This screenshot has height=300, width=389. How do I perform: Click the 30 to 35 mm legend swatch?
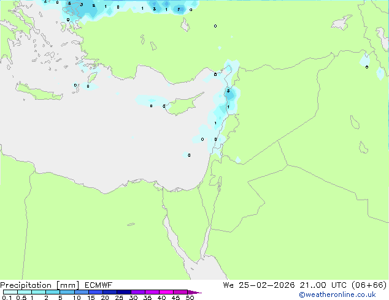pyautogui.click(x=138, y=292)
